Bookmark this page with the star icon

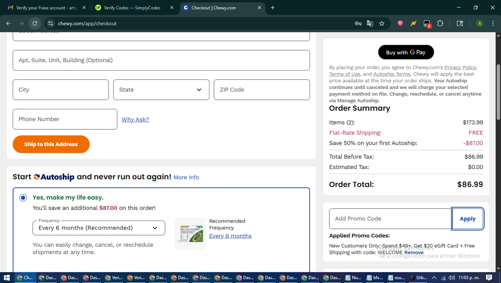click(382, 23)
